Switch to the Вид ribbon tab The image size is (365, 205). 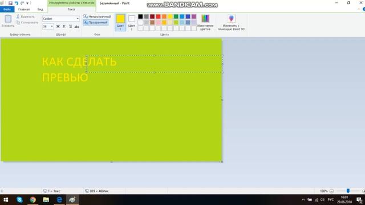(40, 9)
